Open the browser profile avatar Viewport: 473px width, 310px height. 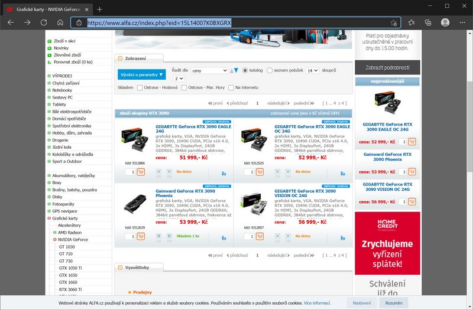pos(445,22)
